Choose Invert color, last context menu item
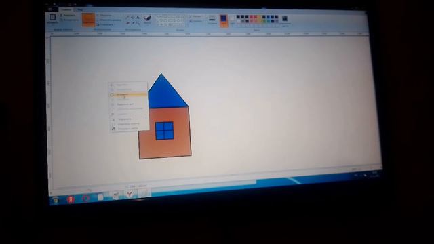 [x=130, y=129]
